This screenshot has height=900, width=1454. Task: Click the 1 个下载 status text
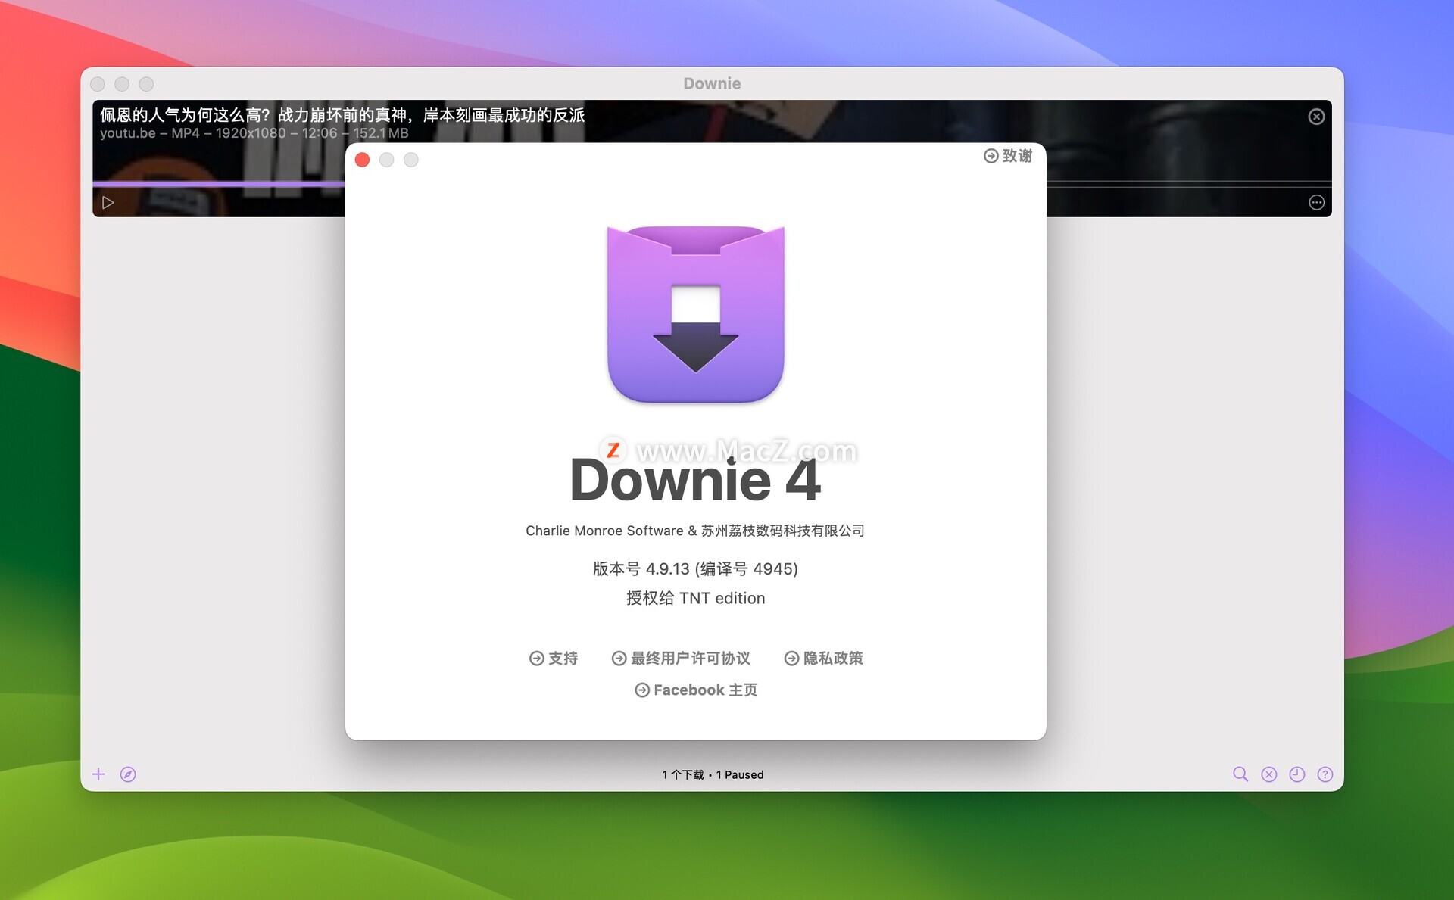tap(713, 774)
